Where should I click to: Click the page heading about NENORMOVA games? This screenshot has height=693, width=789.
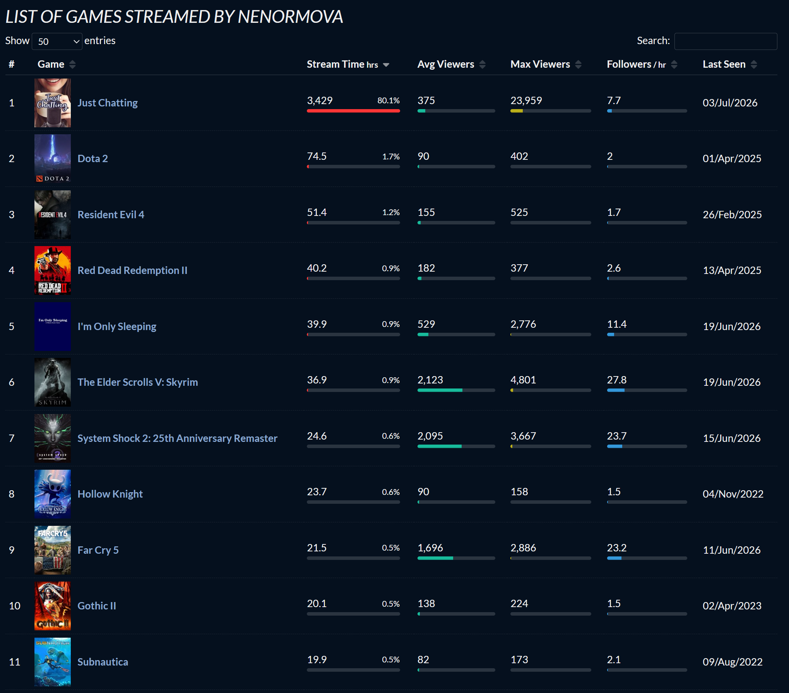click(x=174, y=17)
